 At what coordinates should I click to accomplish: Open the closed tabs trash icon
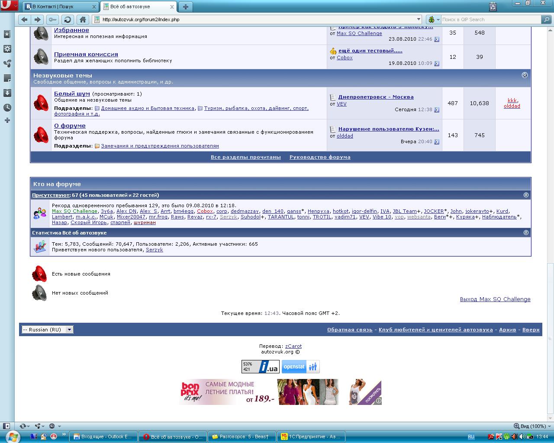(x=493, y=6)
